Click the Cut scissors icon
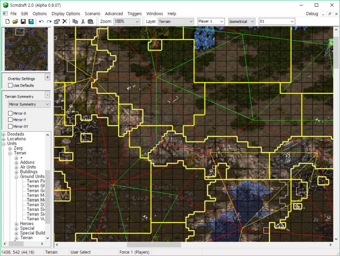This screenshot has width=340, height=256. [x=83, y=21]
